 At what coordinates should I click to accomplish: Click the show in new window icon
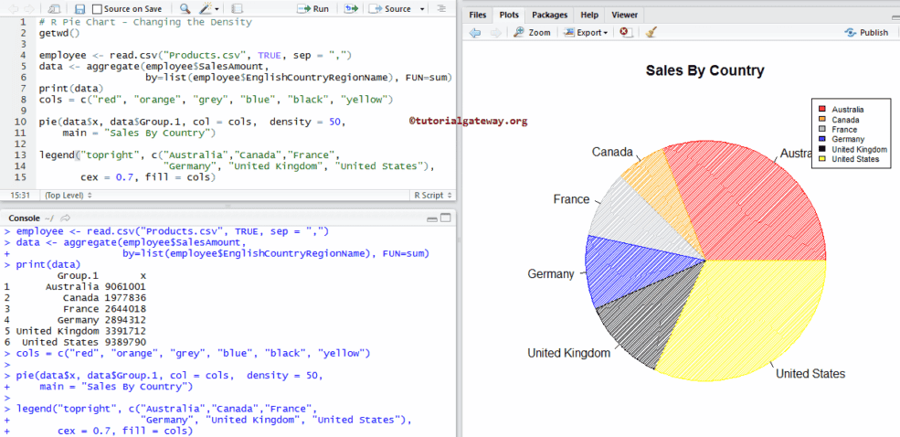tap(56, 8)
